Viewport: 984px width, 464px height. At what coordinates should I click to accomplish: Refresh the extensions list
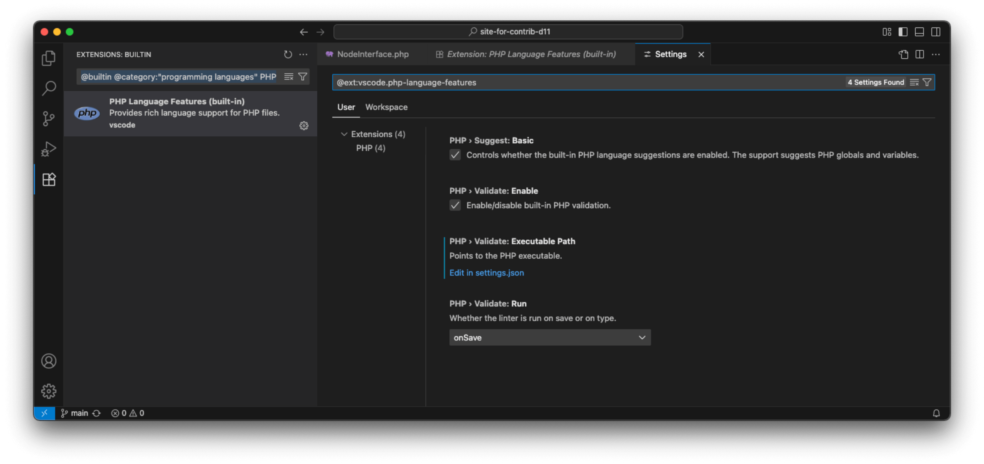coord(288,54)
